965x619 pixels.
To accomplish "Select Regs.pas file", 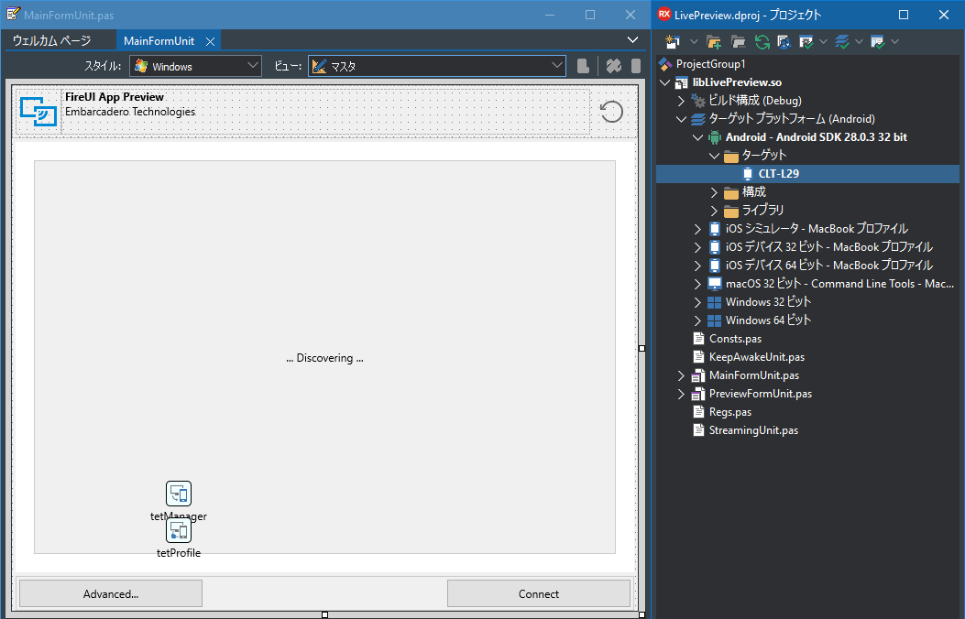I will coord(729,412).
